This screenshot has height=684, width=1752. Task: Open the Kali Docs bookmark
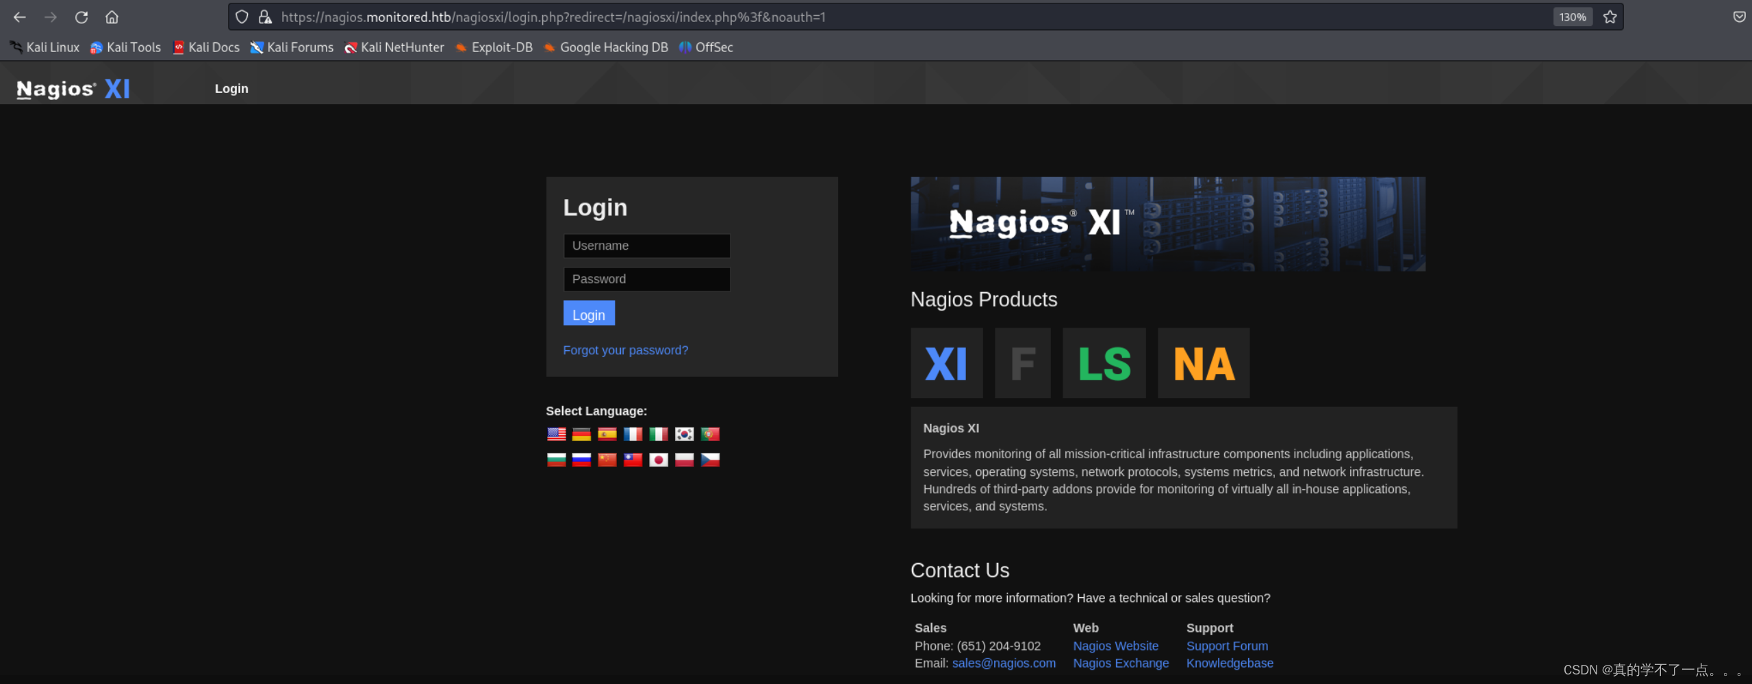click(x=206, y=47)
